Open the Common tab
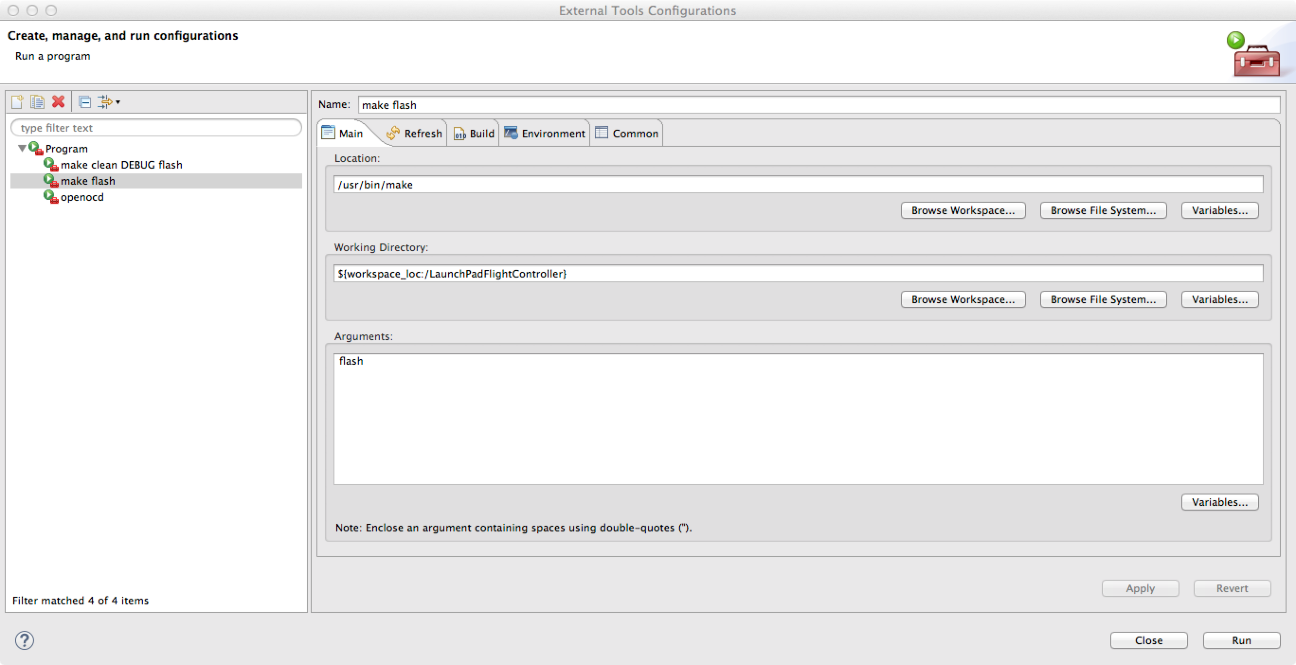1296x665 pixels. click(x=627, y=133)
